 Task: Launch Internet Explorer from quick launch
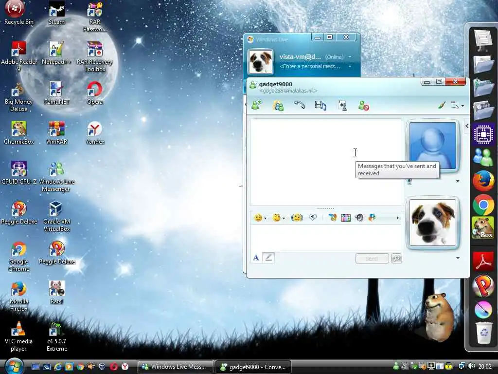coord(58,367)
